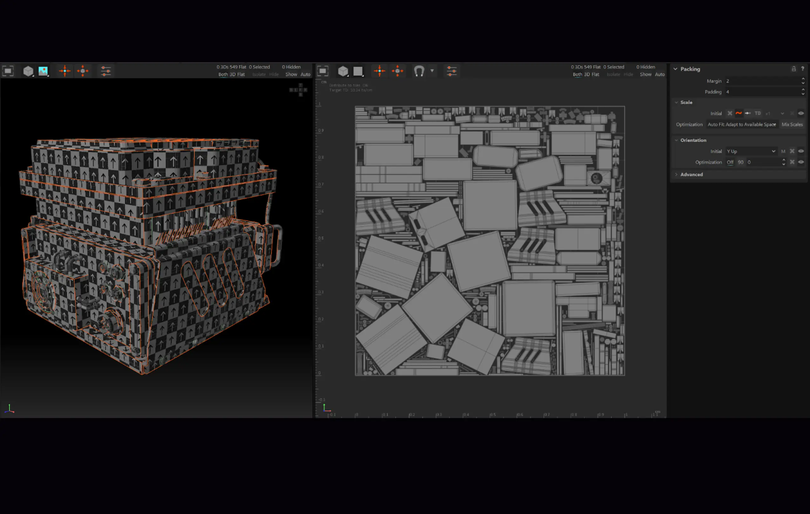Image resolution: width=810 pixels, height=514 pixels.
Task: Select the orange wave initial scale mode
Action: tap(739, 114)
